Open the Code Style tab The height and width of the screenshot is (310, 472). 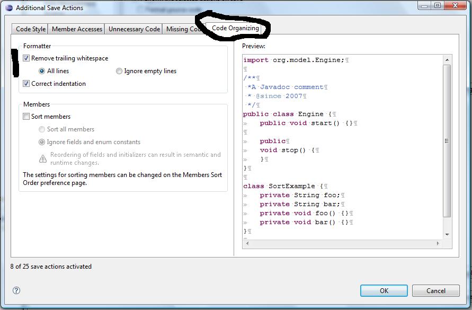31,29
